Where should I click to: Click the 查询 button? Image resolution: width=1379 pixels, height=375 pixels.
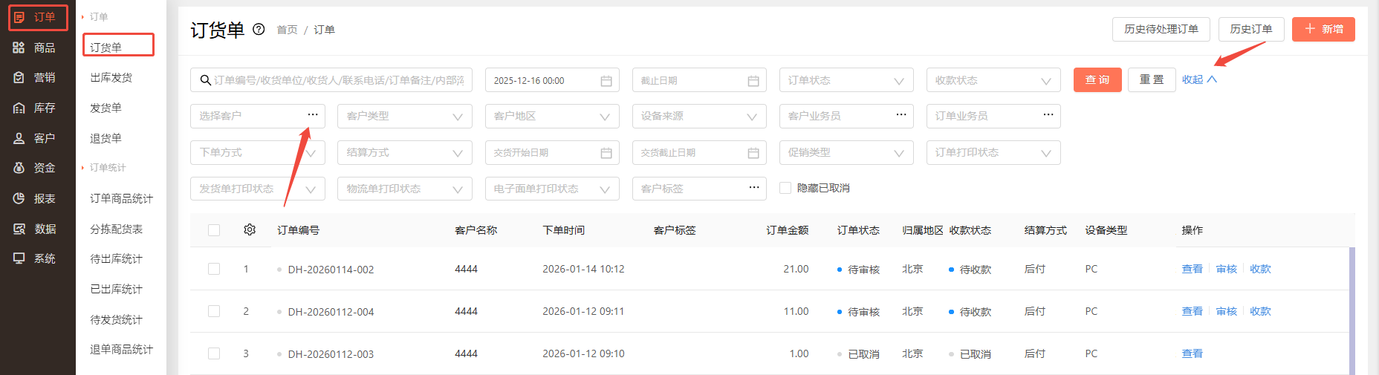click(x=1097, y=79)
